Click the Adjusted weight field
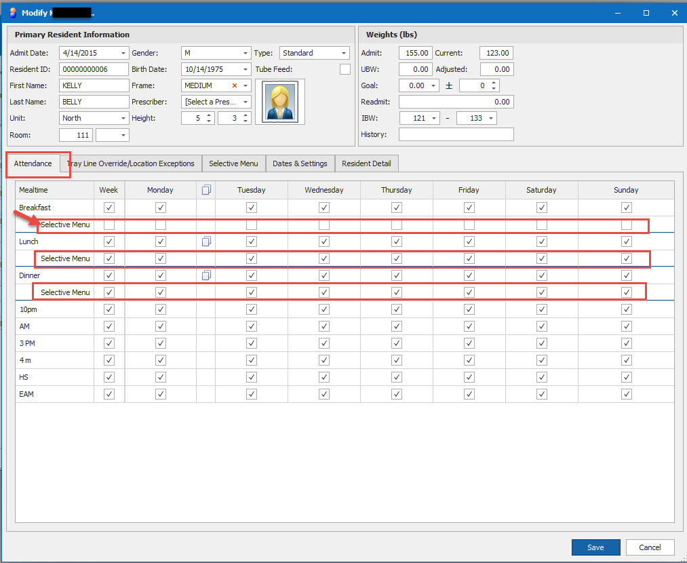The height and width of the screenshot is (563, 687). 497,69
